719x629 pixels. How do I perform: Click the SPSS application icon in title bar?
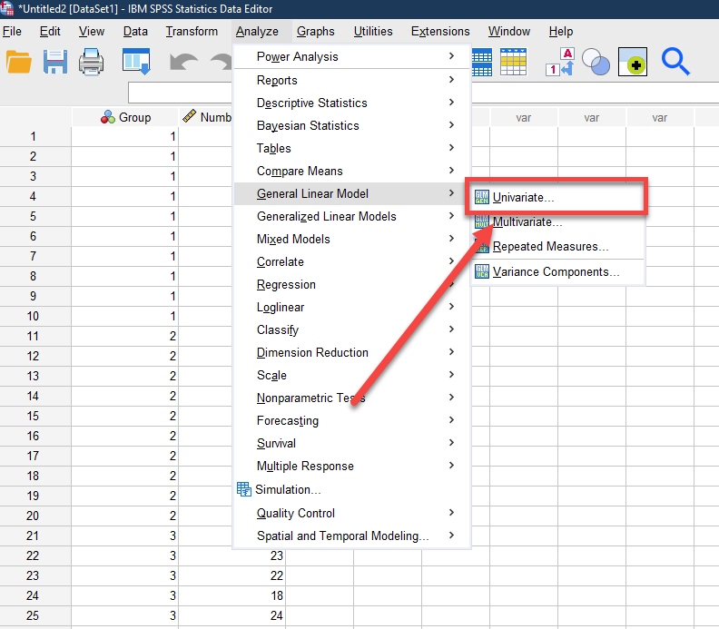(x=7, y=8)
